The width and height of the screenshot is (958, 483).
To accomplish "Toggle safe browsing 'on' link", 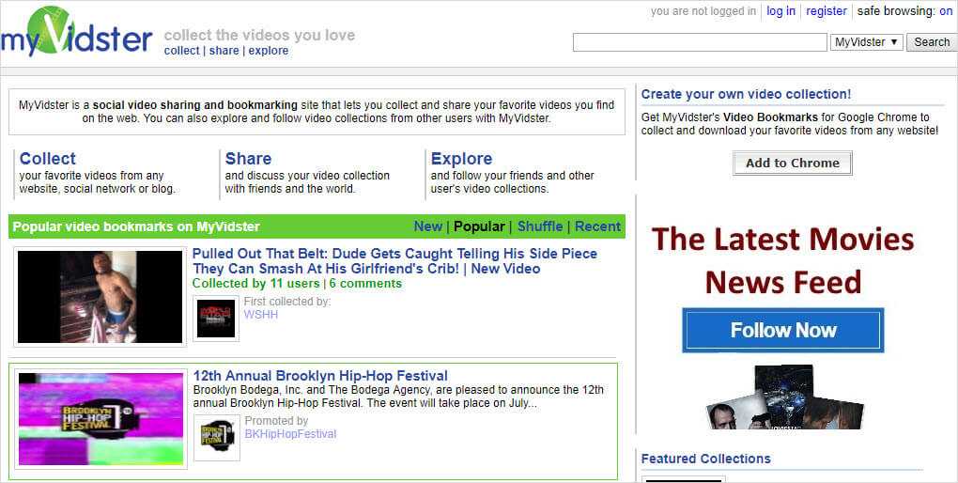I will pos(946,11).
